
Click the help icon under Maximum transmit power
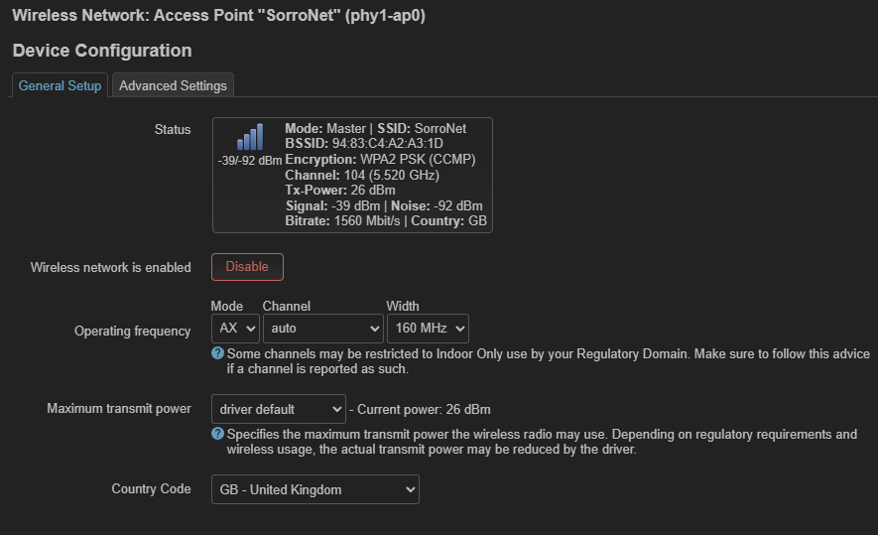(x=217, y=434)
